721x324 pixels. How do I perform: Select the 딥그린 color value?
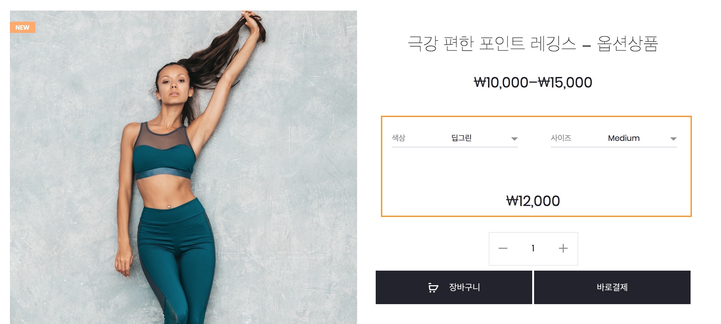tap(461, 138)
